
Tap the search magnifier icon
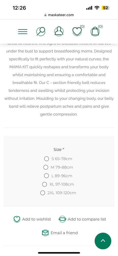(41, 31)
